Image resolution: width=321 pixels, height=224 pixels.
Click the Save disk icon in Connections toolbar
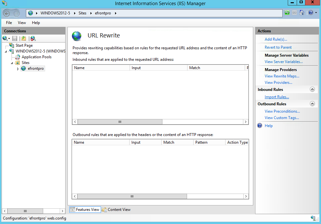15,38
